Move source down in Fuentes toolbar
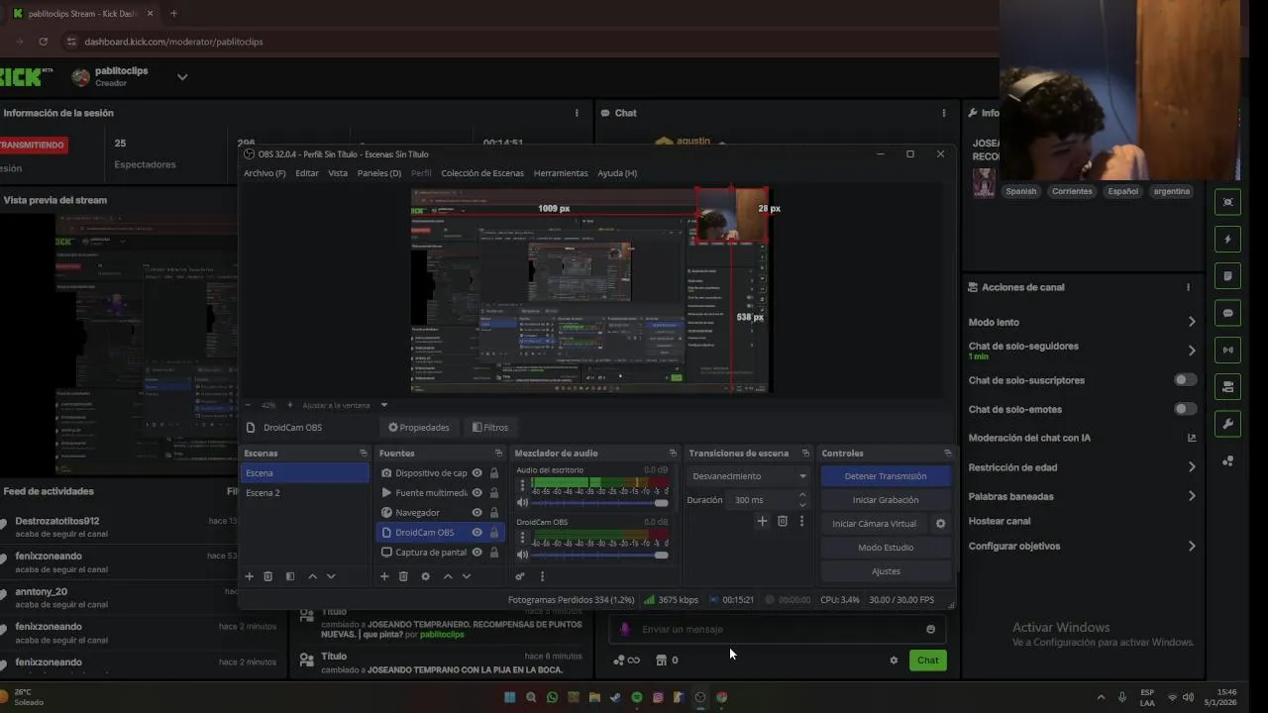 point(466,576)
